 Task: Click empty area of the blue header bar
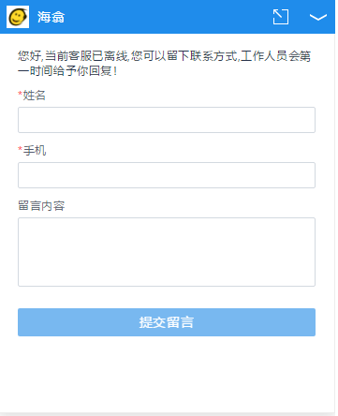pos(169,17)
